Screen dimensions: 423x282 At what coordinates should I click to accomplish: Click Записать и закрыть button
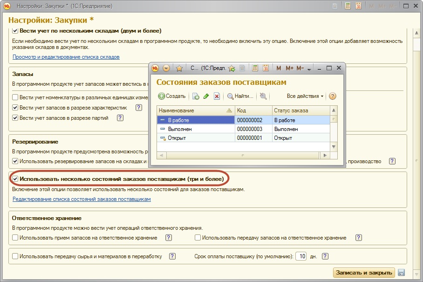(364, 273)
